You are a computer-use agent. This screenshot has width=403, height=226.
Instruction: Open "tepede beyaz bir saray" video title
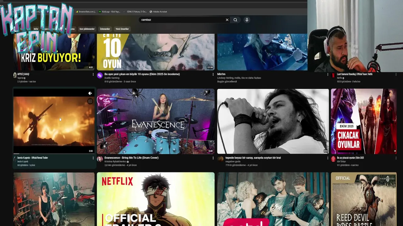tap(253, 158)
